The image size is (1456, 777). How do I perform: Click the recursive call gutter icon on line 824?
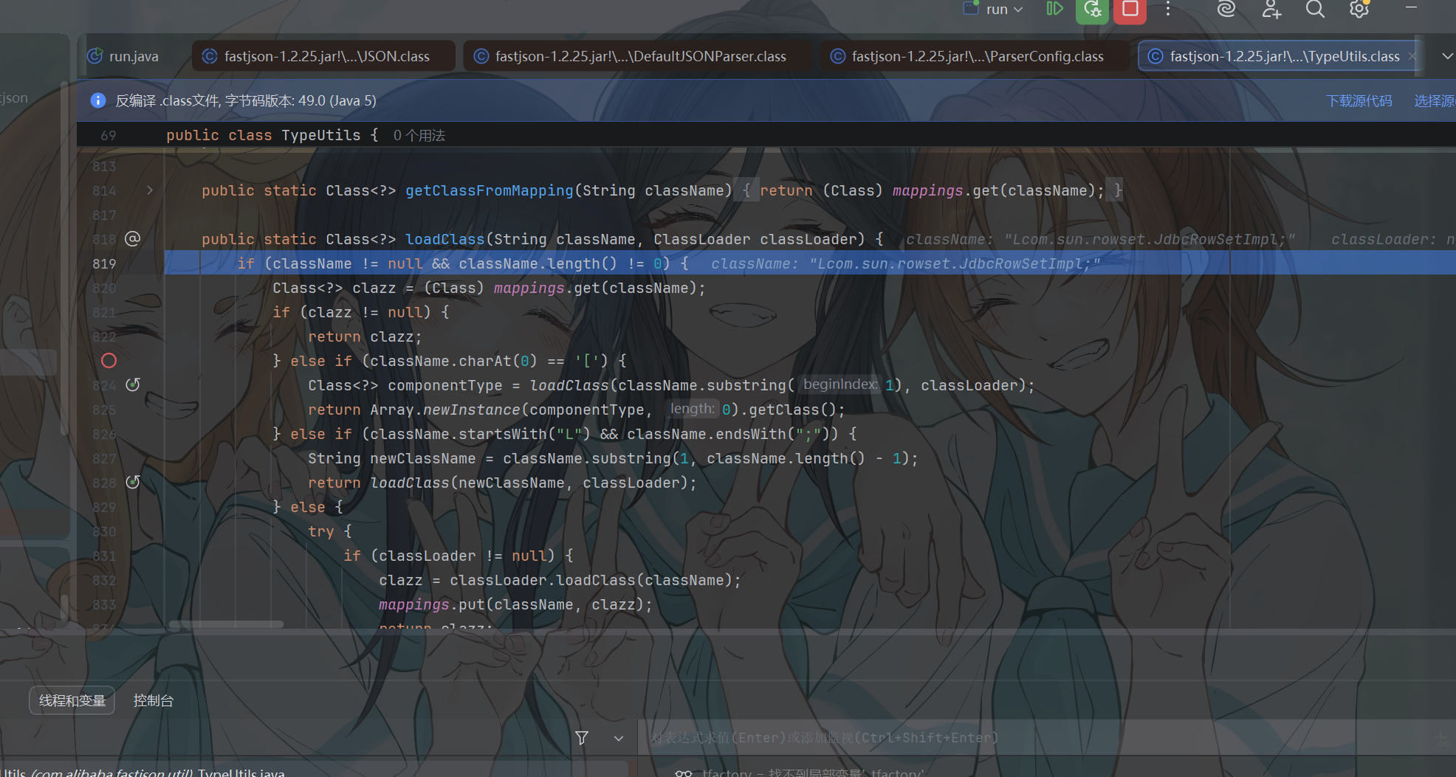click(x=133, y=384)
